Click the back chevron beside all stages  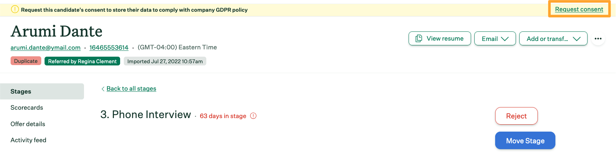103,89
